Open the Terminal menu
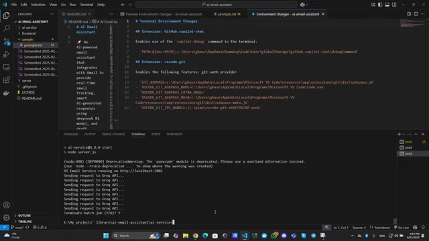Viewport: 429px width, 241px height. coord(86,5)
